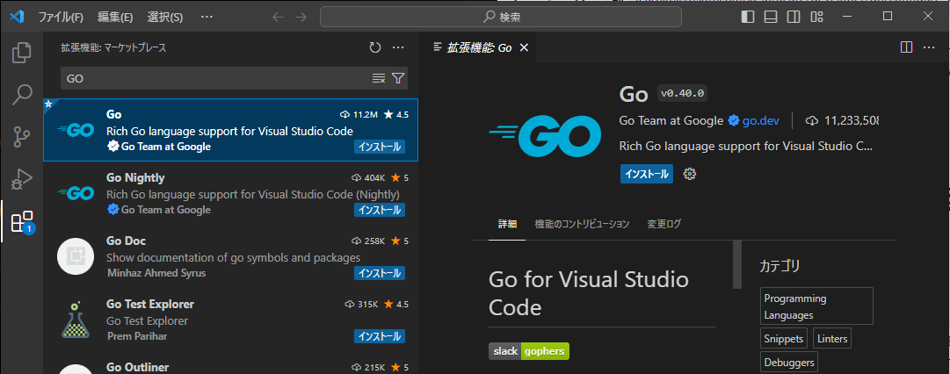
Task: Open the Run and Debug view
Action: (x=22, y=180)
